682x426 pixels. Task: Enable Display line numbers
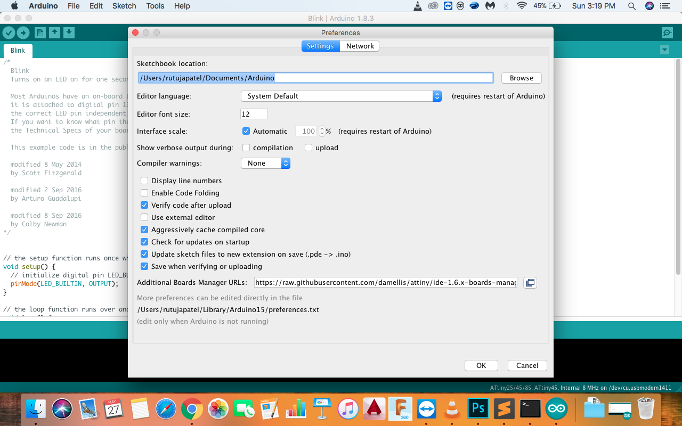144,181
